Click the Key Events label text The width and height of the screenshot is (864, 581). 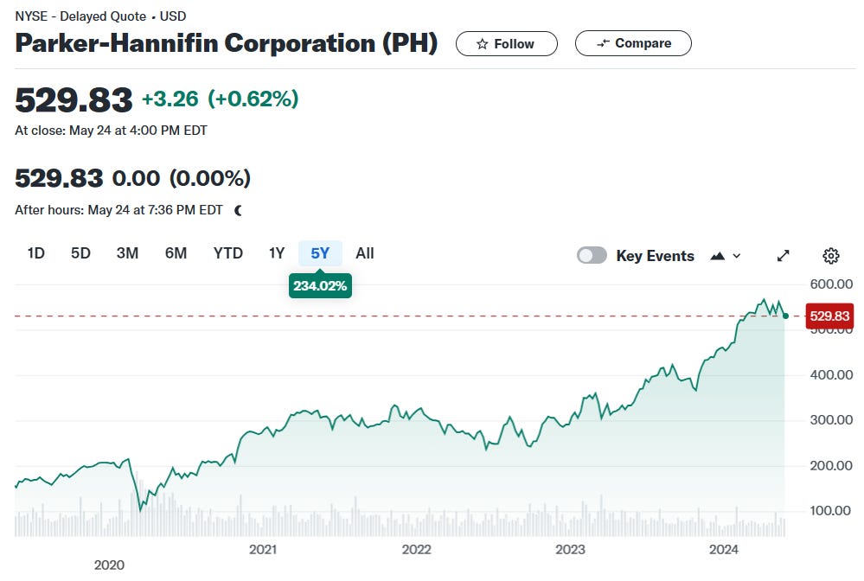point(656,256)
